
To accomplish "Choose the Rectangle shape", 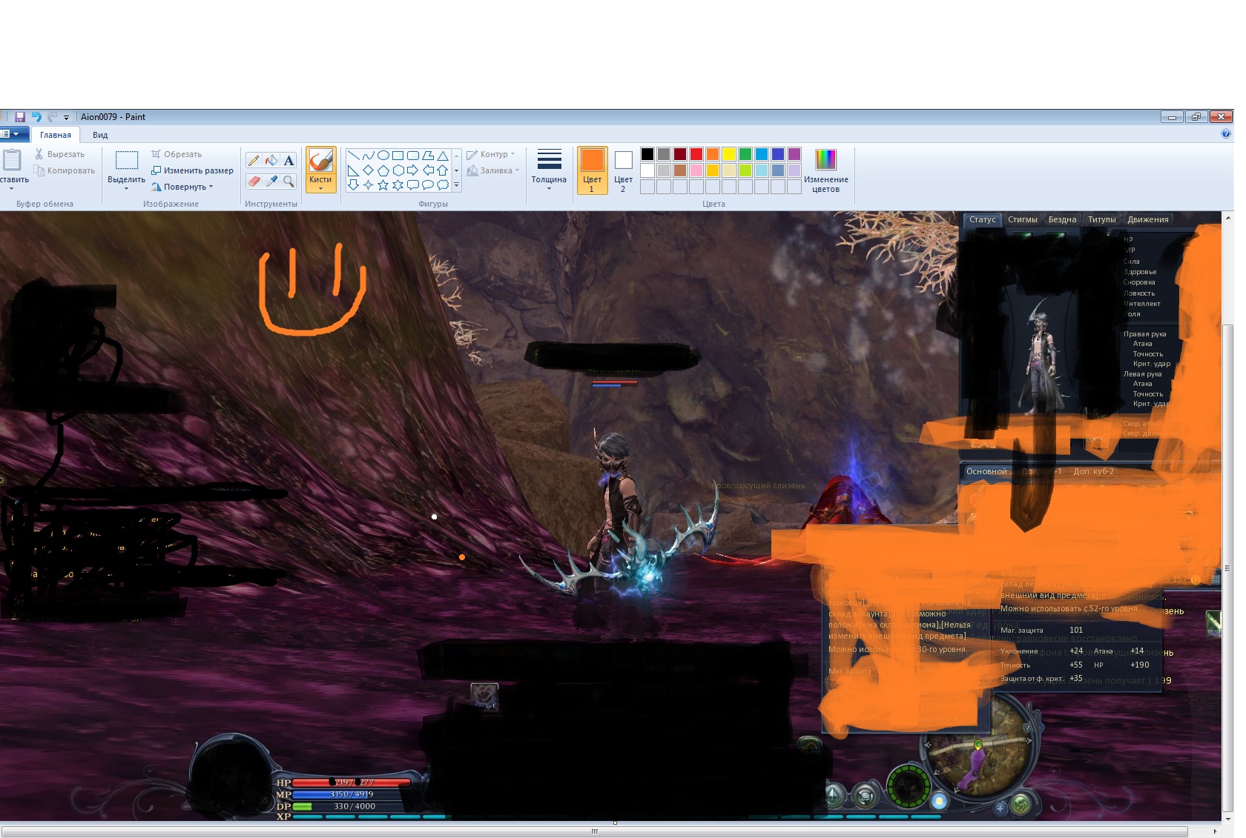I will point(398,156).
